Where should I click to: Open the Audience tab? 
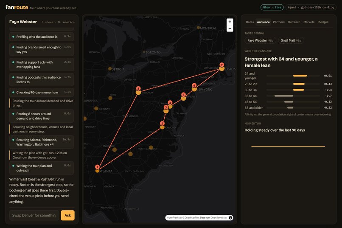point(263,22)
